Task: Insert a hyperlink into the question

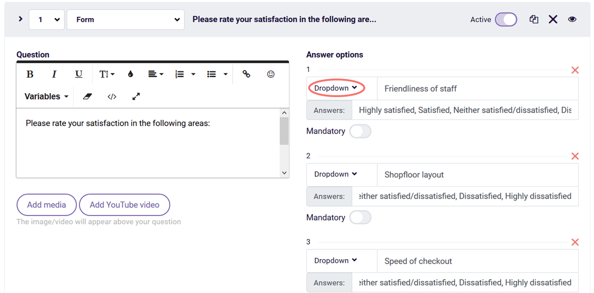Action: 246,74
